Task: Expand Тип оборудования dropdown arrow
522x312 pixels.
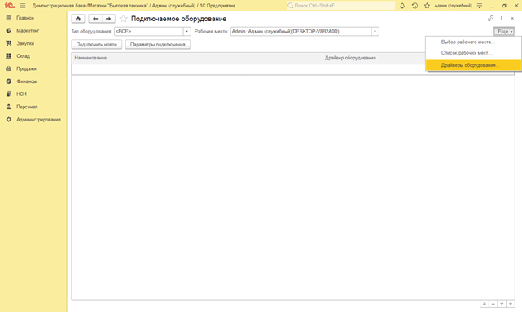Action: [186, 31]
